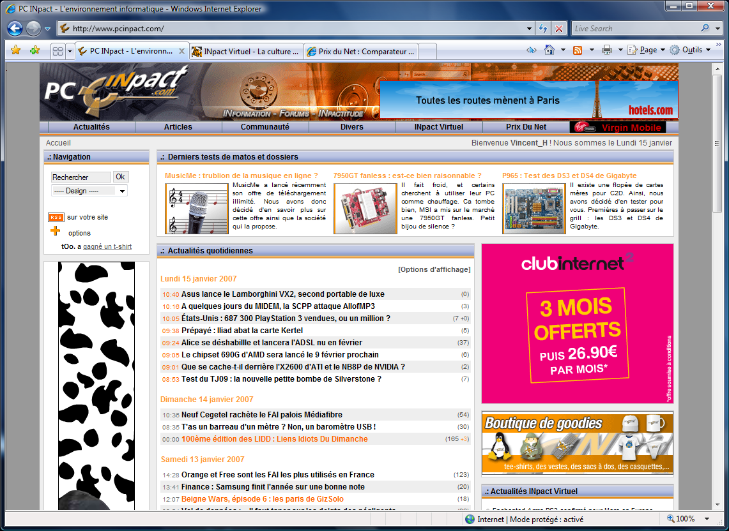729x531 pixels.
Task: Open the Boutique de goodies banner
Action: click(x=577, y=443)
